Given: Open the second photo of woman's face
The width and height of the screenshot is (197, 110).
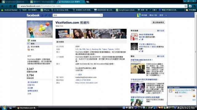Looking at the screenshot, I should point(77,34).
